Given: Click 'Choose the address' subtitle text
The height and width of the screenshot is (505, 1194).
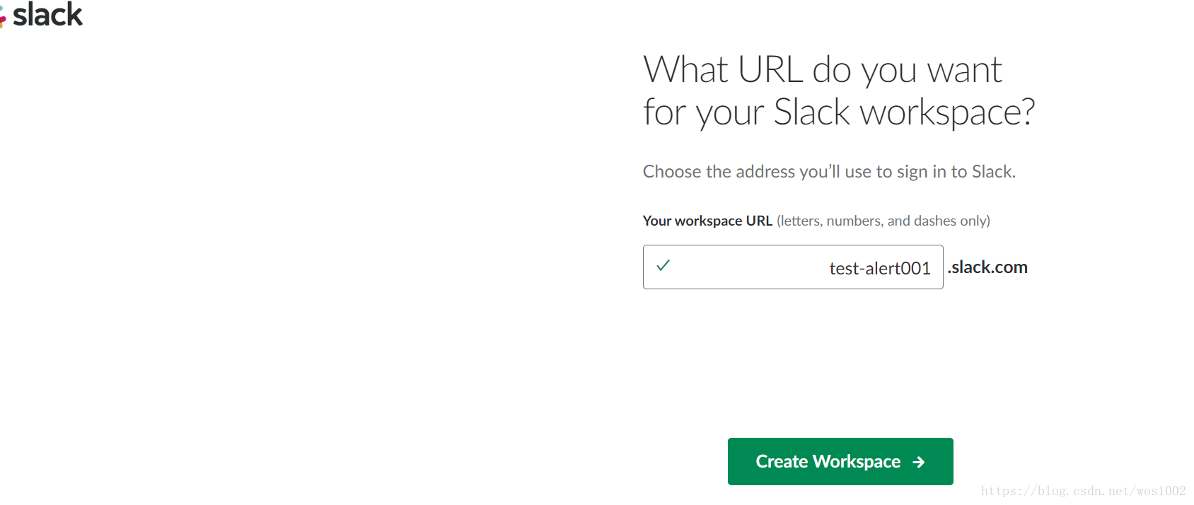Looking at the screenshot, I should 829,172.
